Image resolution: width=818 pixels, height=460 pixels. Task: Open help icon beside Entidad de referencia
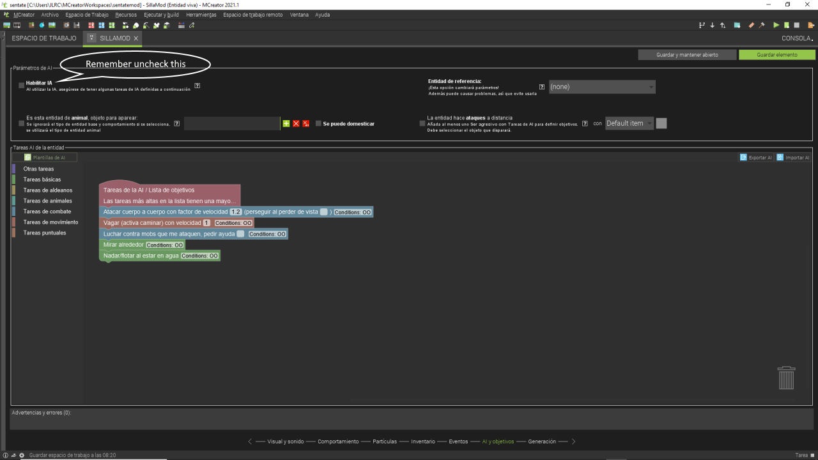[x=542, y=86]
